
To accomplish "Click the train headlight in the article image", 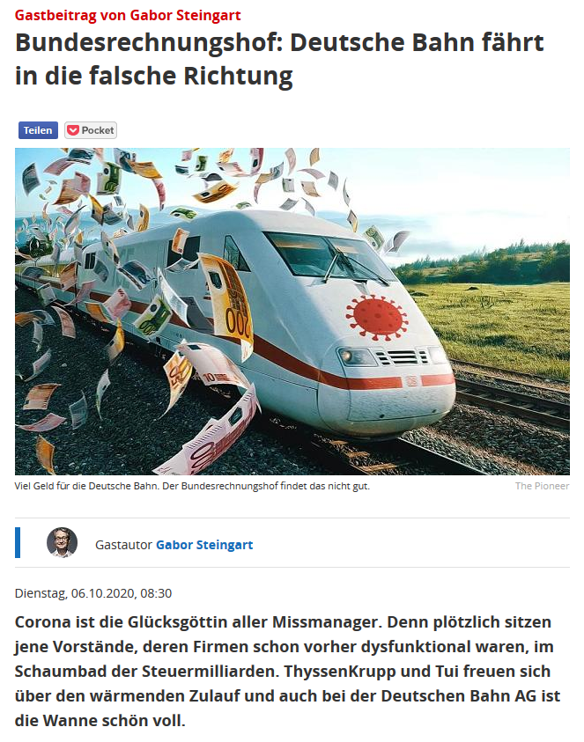I will 356,357.
